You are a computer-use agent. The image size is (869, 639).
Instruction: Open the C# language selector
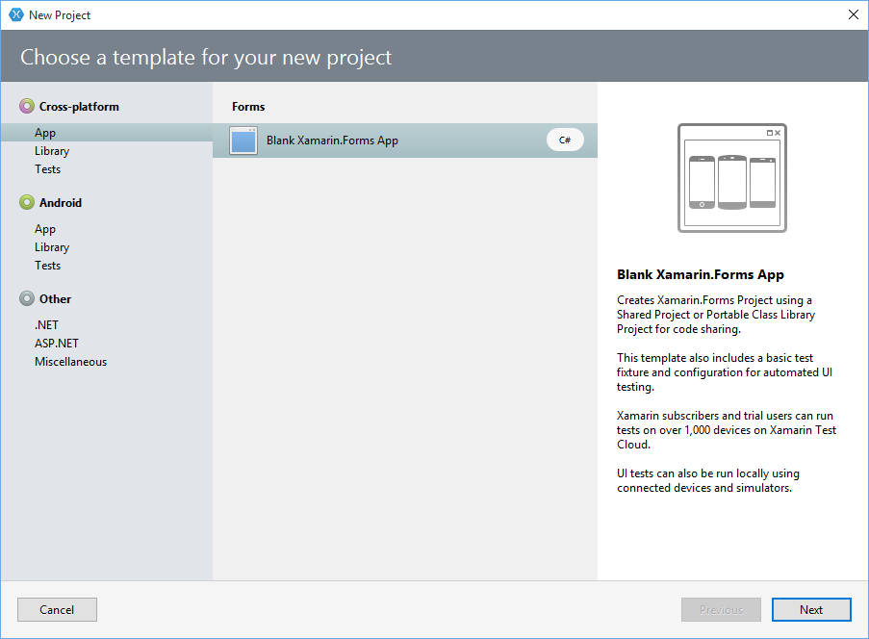565,140
